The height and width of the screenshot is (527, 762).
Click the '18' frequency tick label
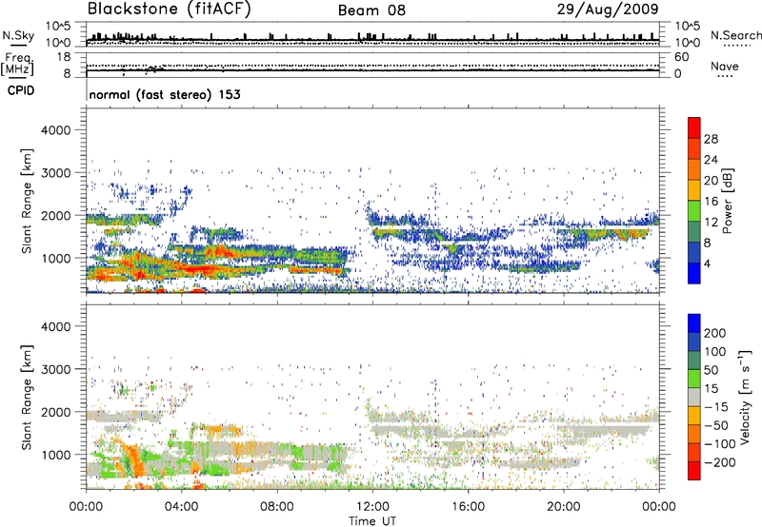64,57
